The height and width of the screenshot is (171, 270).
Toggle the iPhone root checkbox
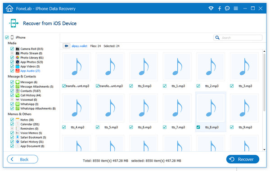click(7, 37)
